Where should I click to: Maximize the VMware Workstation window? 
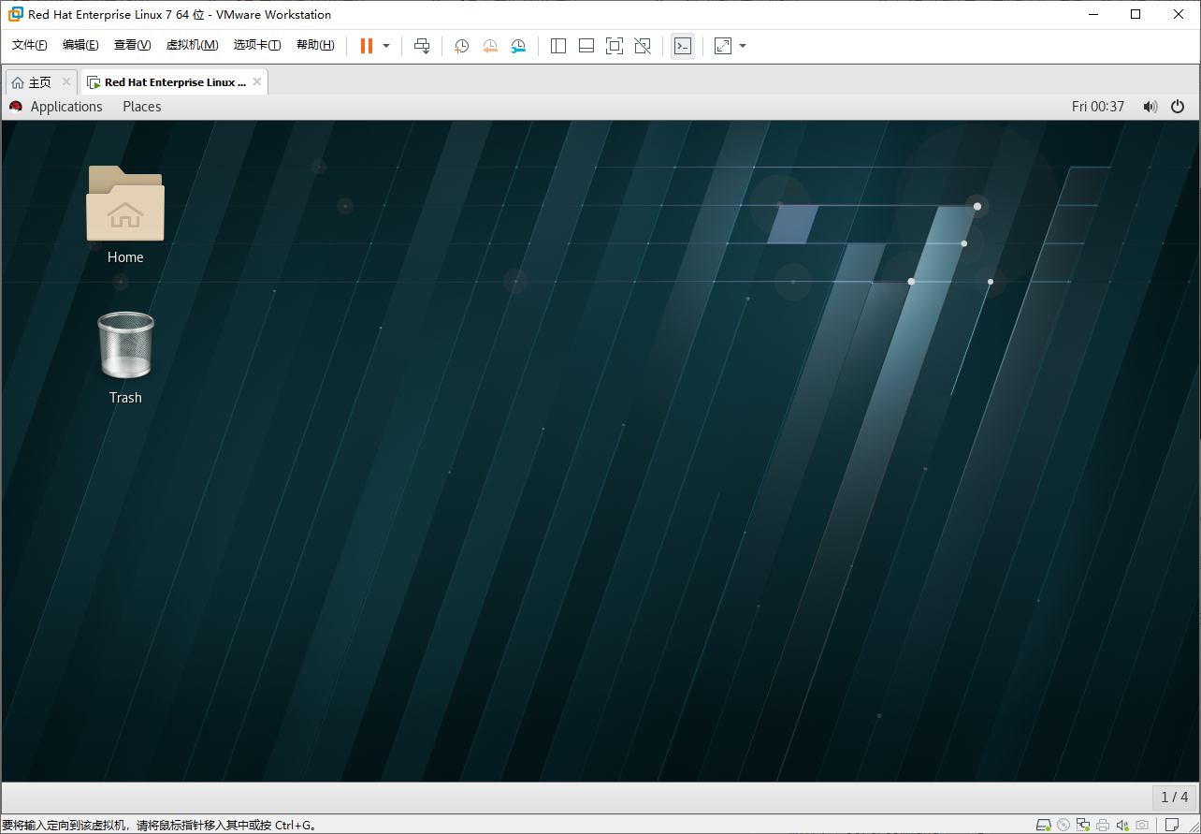1136,14
